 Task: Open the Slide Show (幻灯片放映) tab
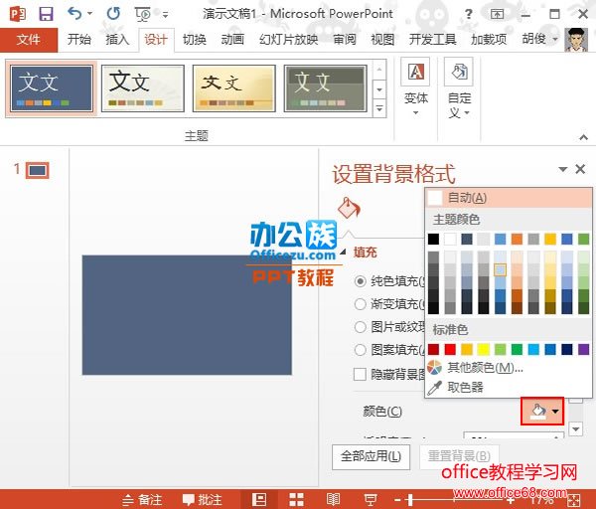tap(288, 39)
